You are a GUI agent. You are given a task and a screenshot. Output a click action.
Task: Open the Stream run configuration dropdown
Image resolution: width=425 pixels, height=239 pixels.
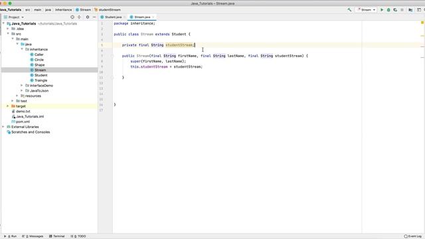(x=366, y=10)
